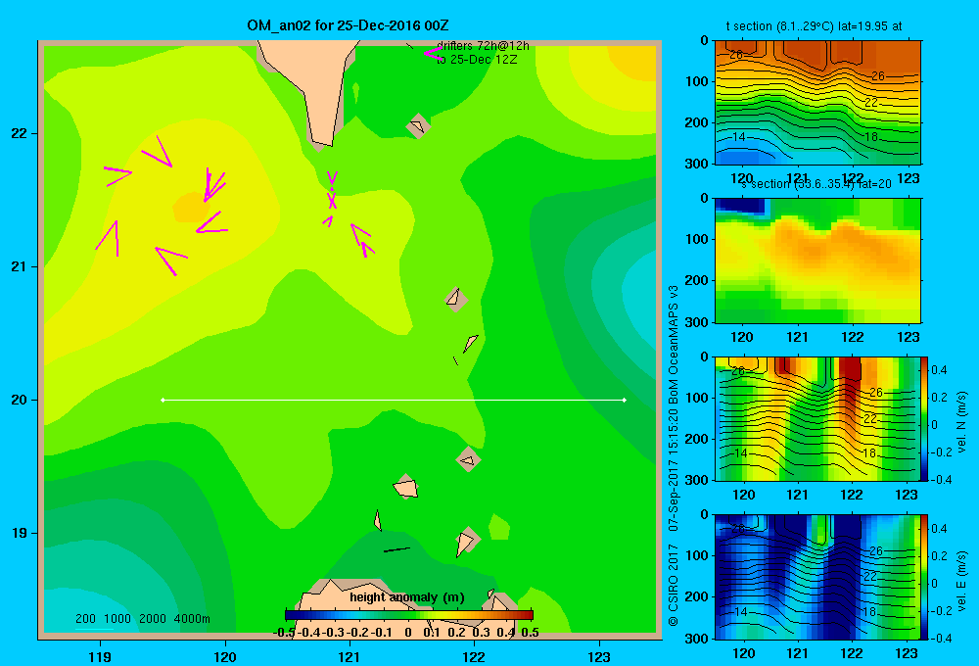Click the map latitude label 20
The image size is (979, 666).
click(19, 400)
